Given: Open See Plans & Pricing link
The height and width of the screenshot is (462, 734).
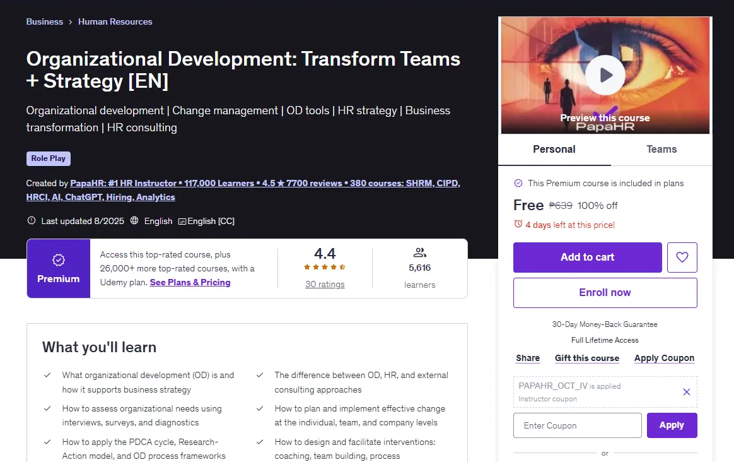Looking at the screenshot, I should click(x=190, y=283).
